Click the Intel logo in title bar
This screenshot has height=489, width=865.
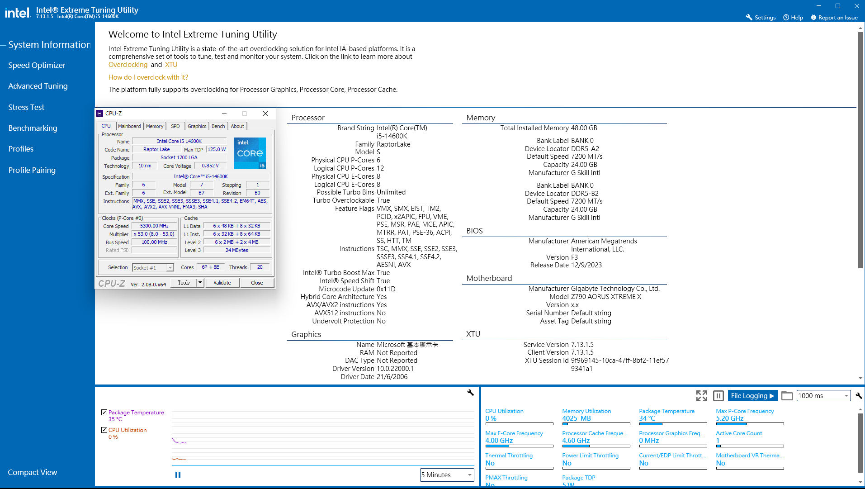point(18,12)
